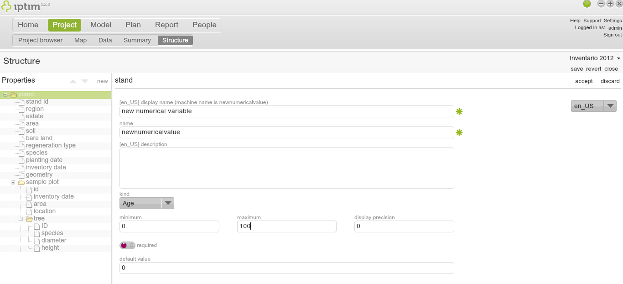623x284 pixels.
Task: Select regeneration type in properties tree
Action: (x=51, y=146)
